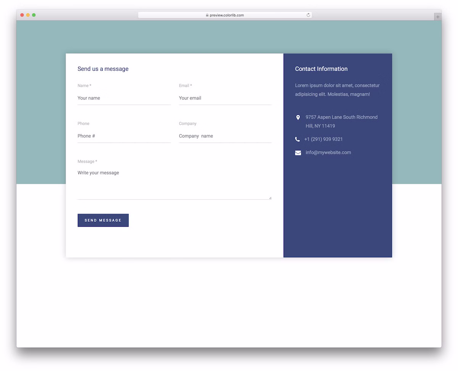Screen dimensions: 458x371
Task: Focus the "Write your message" text area
Action: pyautogui.click(x=174, y=183)
